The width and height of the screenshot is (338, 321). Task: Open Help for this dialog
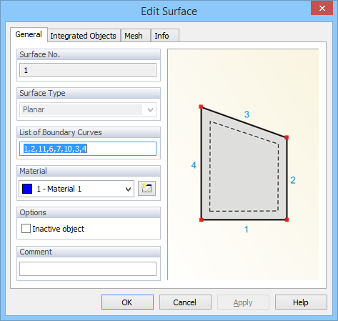[x=301, y=302]
